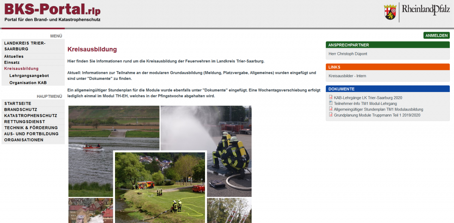The height and width of the screenshot is (223, 454).
Task: Open the Kreisausbilder - Intern link
Action: point(347,76)
